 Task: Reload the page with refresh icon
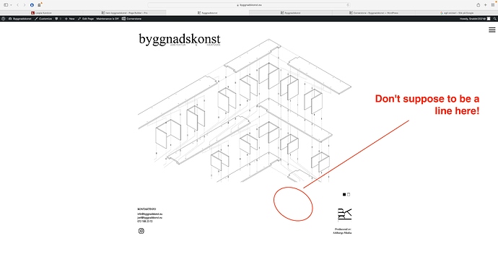(x=348, y=5)
